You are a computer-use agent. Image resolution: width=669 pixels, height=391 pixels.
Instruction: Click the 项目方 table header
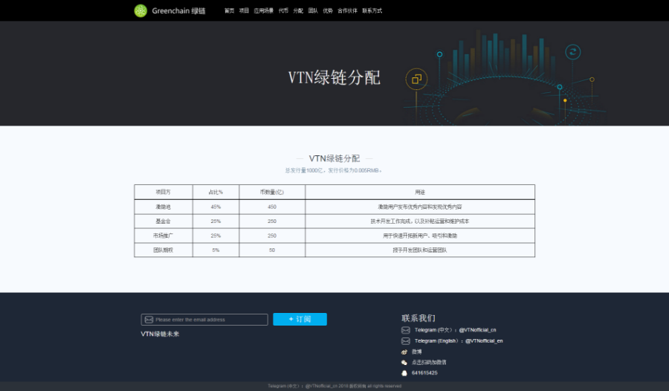[x=164, y=192]
